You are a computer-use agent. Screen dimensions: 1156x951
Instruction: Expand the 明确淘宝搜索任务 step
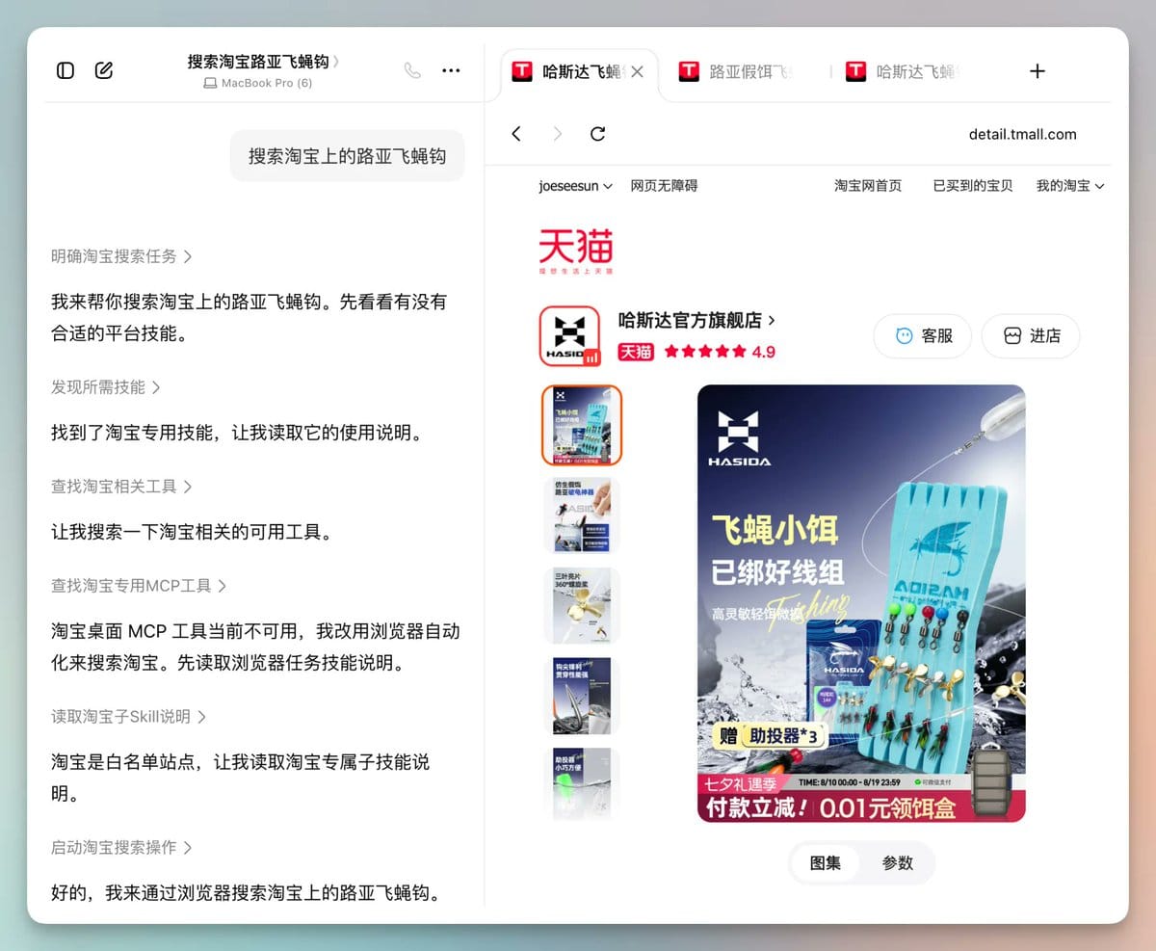[121, 256]
